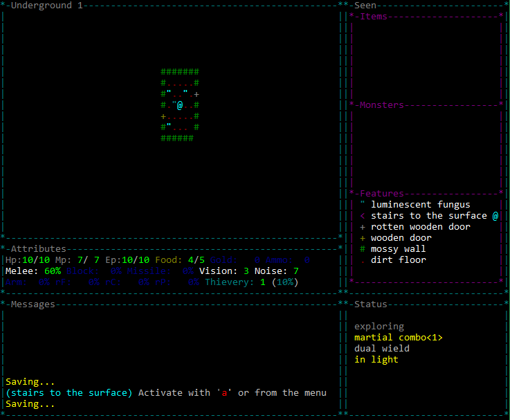The height and width of the screenshot is (420, 510).
Task: Click the red dot glyph beside 'dirt floor'
Action: click(363, 262)
